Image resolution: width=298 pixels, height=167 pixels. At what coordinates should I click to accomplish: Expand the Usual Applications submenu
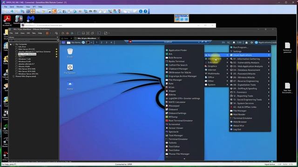[250, 55]
